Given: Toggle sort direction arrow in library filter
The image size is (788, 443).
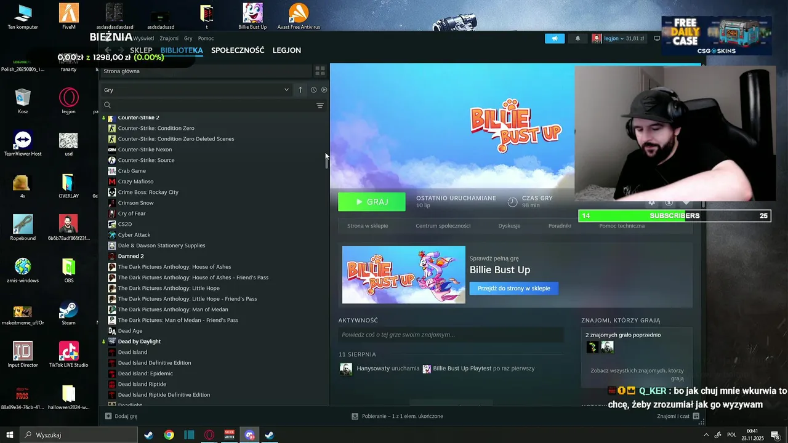Looking at the screenshot, I should coord(300,90).
